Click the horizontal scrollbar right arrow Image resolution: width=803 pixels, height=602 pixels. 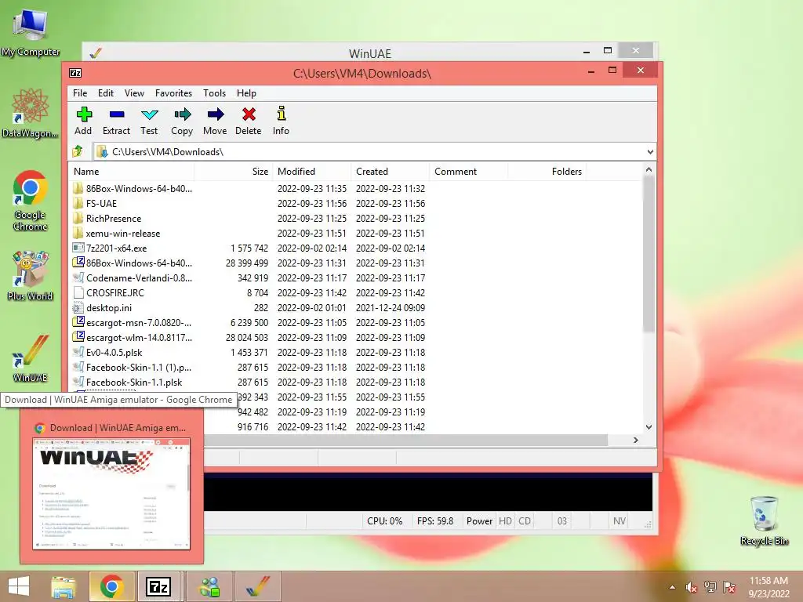pos(635,441)
